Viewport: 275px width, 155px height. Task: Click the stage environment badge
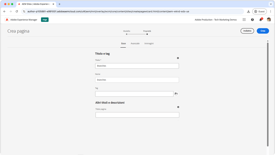point(45,20)
